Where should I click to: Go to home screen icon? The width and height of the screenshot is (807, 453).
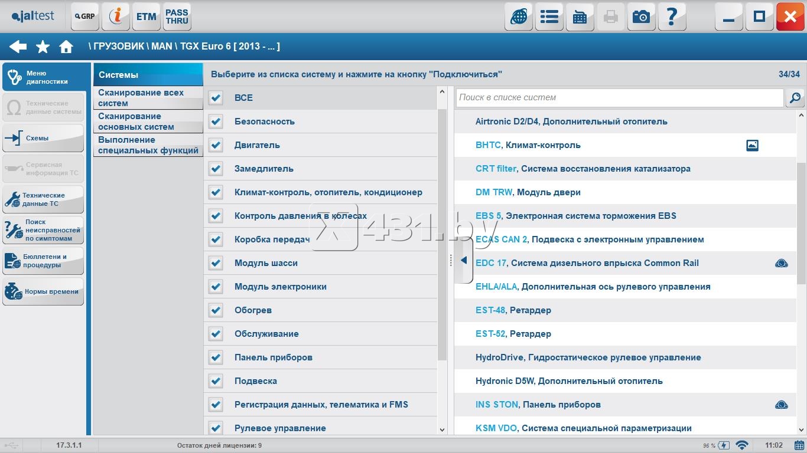[x=66, y=47]
